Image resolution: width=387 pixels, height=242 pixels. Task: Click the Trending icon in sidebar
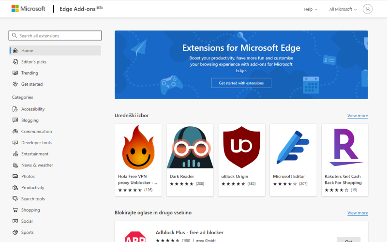15,73
